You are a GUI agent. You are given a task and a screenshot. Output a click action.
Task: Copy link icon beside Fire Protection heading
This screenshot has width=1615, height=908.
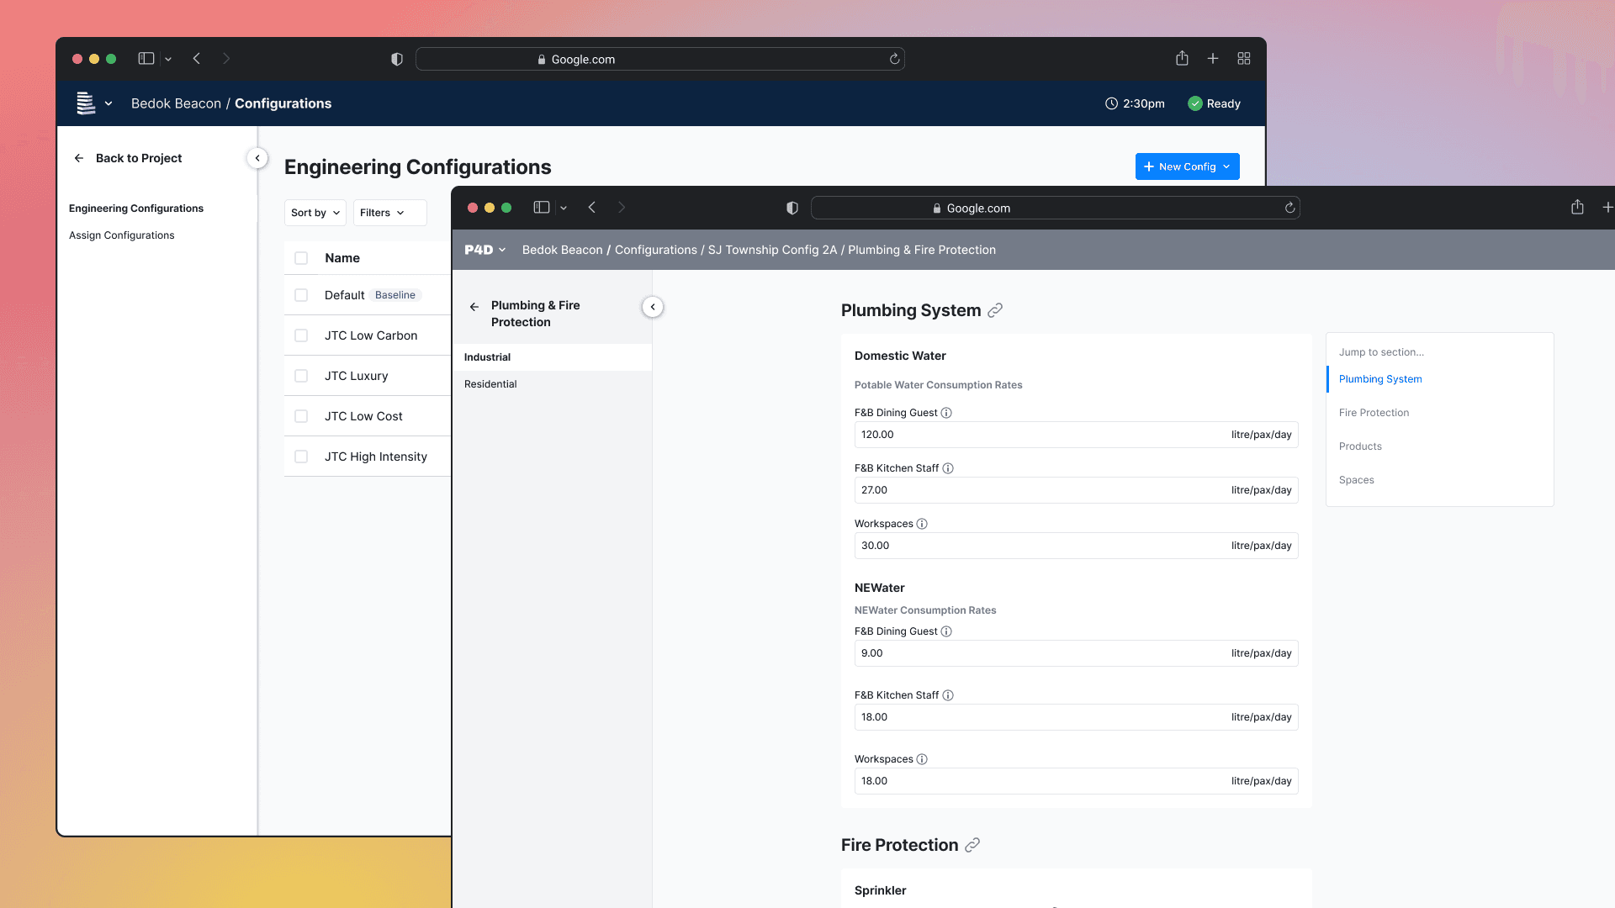tap(972, 845)
